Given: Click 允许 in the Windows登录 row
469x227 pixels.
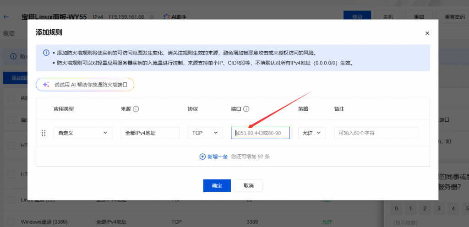Looking at the screenshot, I should click(x=327, y=222).
